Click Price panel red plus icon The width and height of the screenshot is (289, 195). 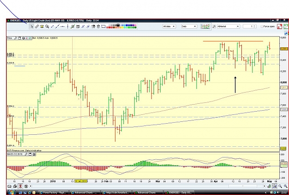coord(27,38)
